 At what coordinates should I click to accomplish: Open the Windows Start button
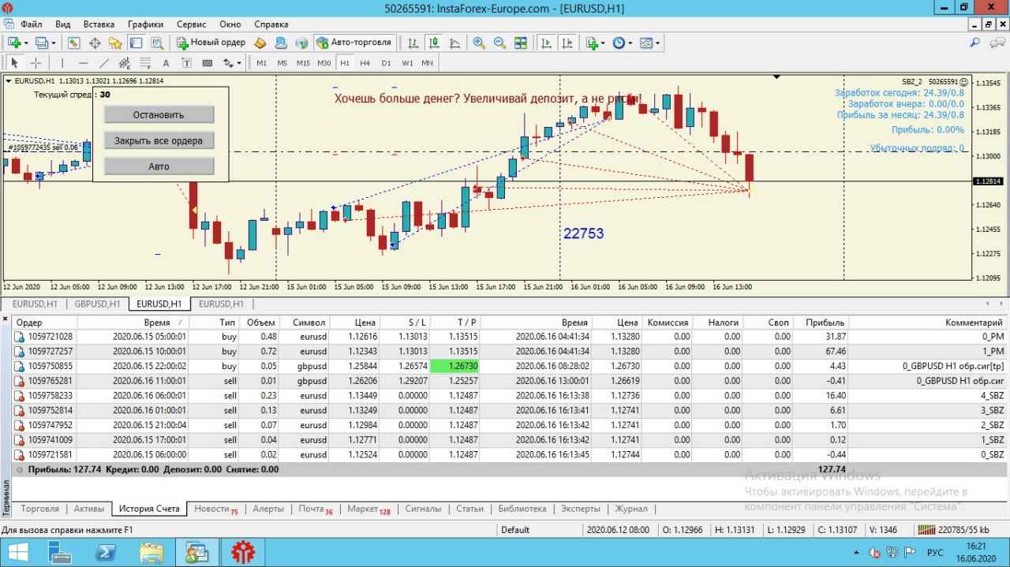[17, 552]
